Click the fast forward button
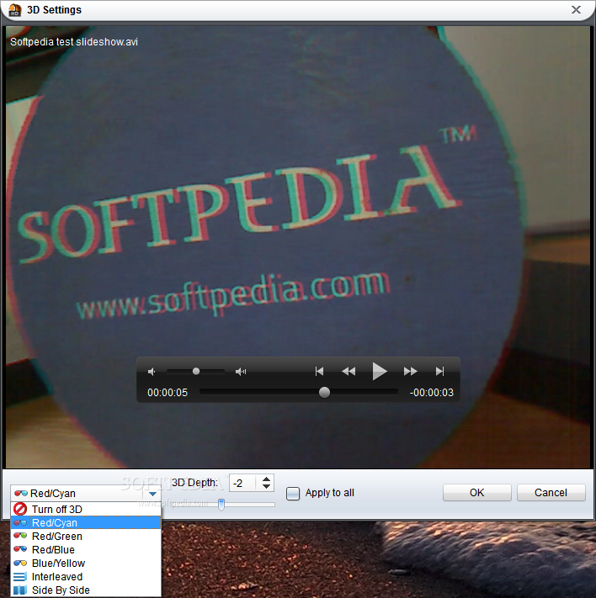The image size is (596, 598). (411, 371)
